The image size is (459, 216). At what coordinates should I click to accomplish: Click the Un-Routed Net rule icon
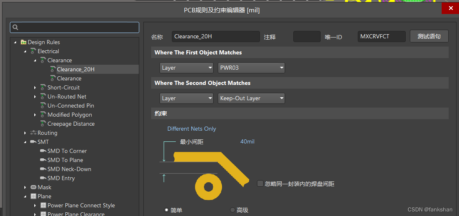tap(43, 96)
